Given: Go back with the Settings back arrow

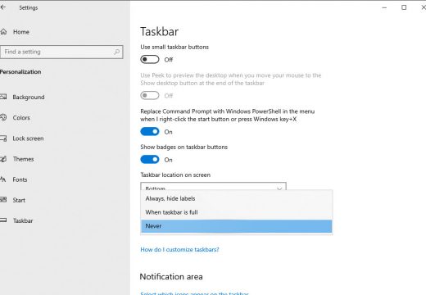Looking at the screenshot, I should [2, 7].
